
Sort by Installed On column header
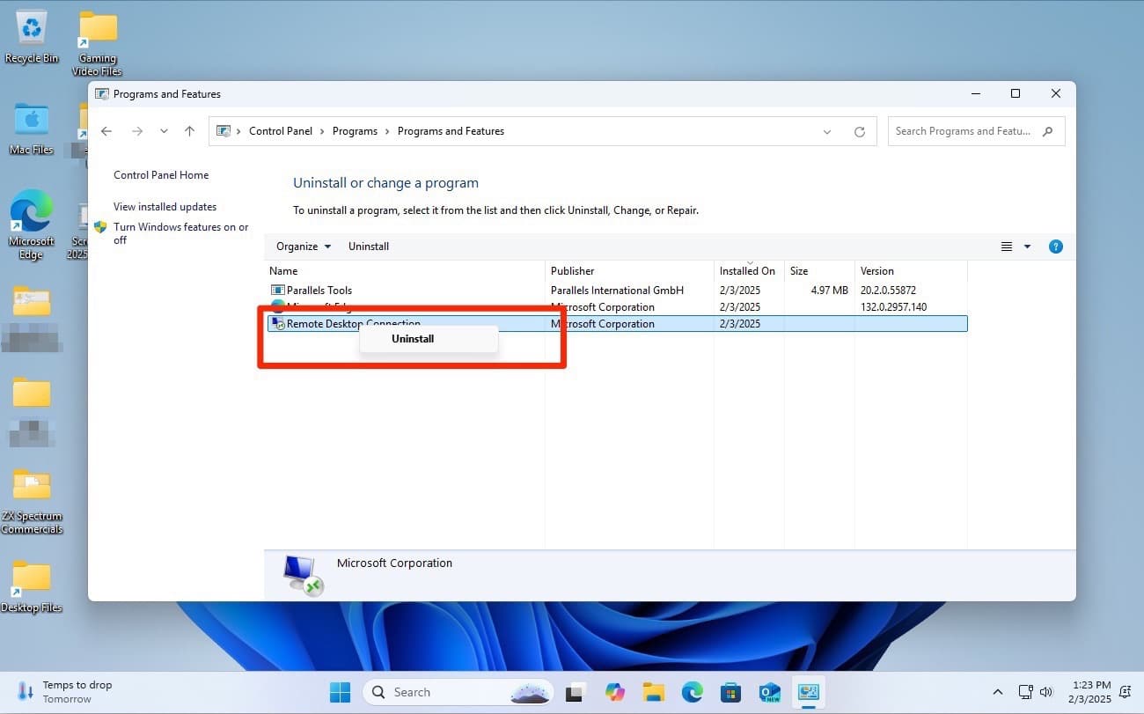click(x=749, y=271)
